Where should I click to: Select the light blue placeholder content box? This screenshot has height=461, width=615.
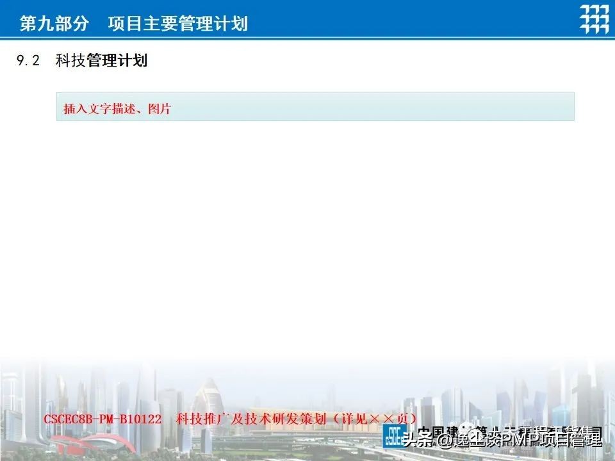[317, 109]
